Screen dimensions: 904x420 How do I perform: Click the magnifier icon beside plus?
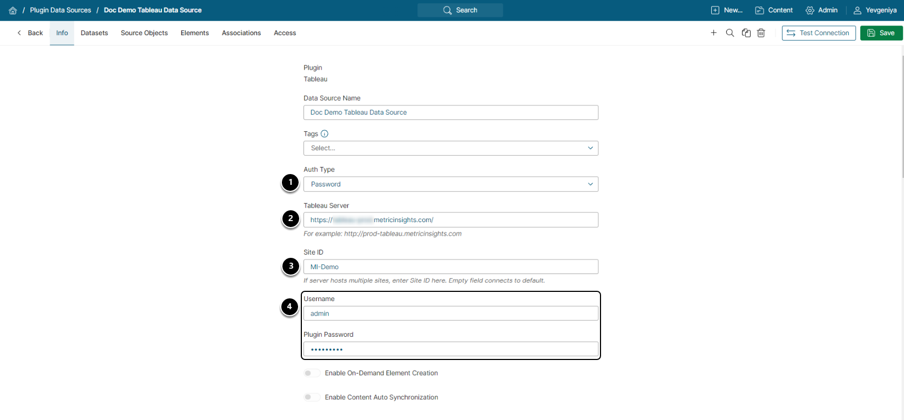[730, 33]
